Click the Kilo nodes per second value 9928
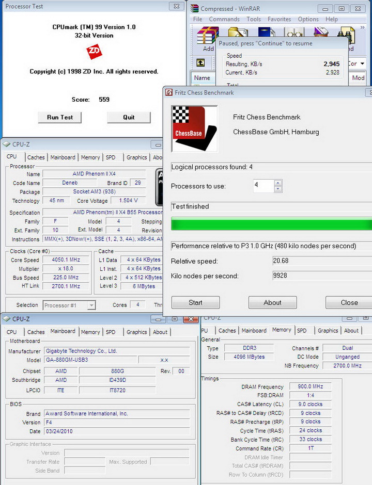 pos(322,276)
